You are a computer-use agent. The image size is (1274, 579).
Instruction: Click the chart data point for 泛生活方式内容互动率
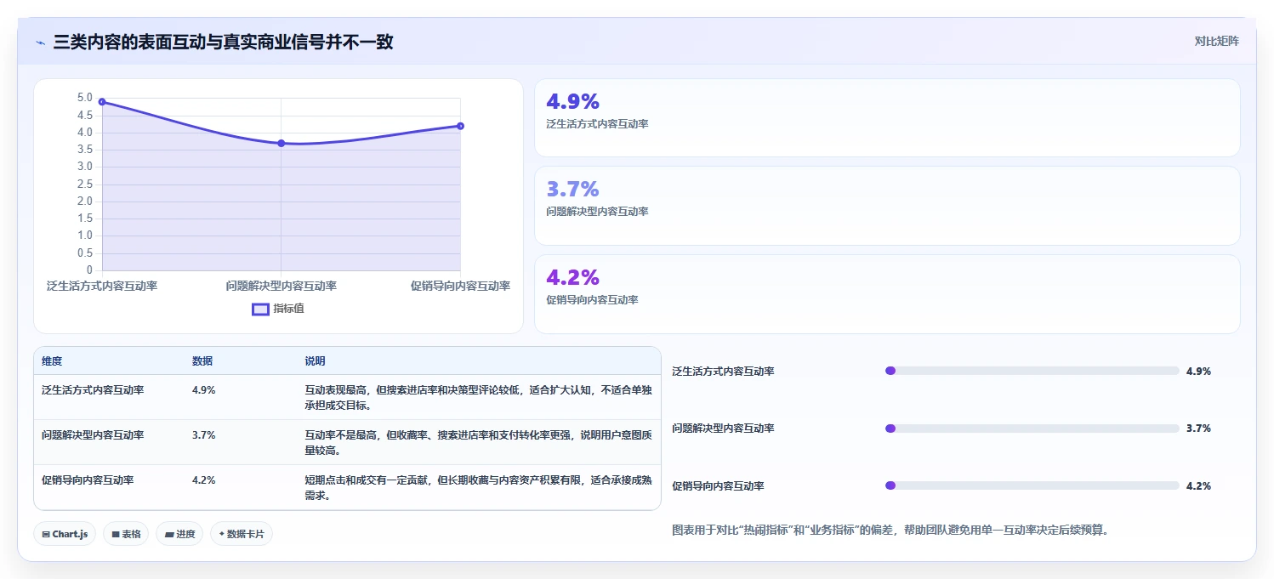[102, 102]
